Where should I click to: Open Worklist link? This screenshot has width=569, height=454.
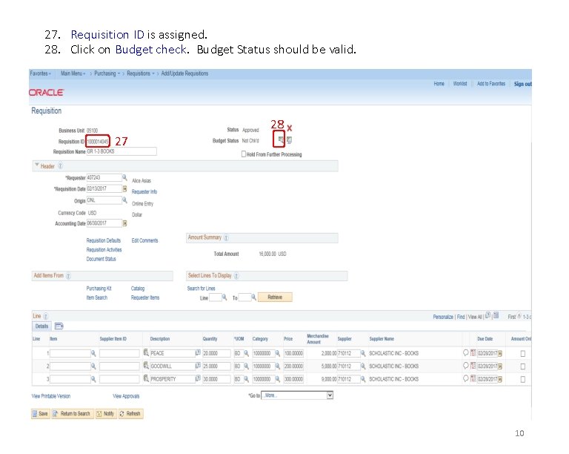(460, 84)
